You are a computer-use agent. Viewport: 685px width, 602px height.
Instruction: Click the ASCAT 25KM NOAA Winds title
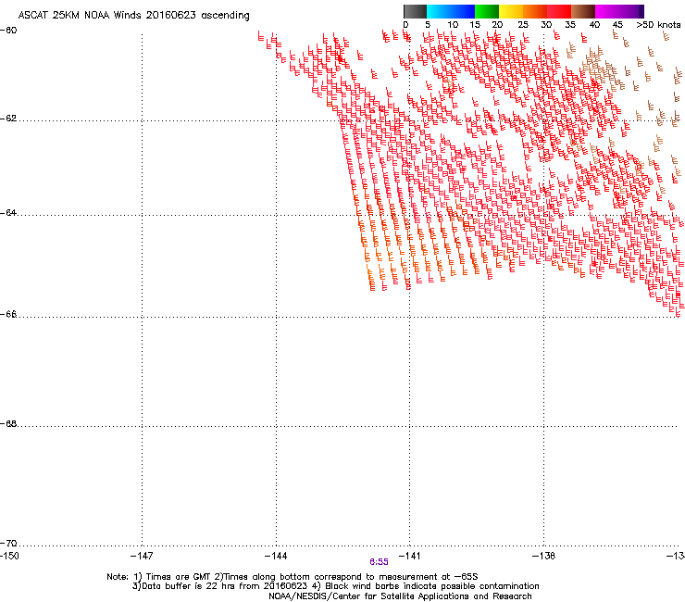click(133, 16)
